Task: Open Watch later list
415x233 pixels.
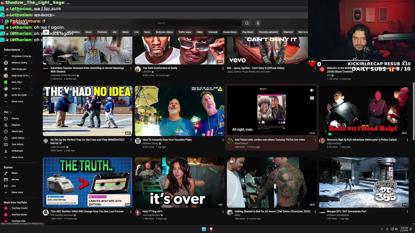Action: [17, 131]
